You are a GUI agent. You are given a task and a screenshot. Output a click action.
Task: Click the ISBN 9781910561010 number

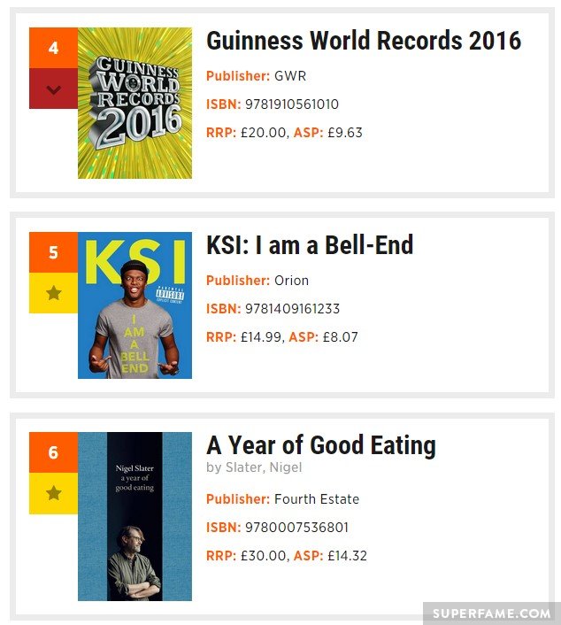pyautogui.click(x=292, y=104)
